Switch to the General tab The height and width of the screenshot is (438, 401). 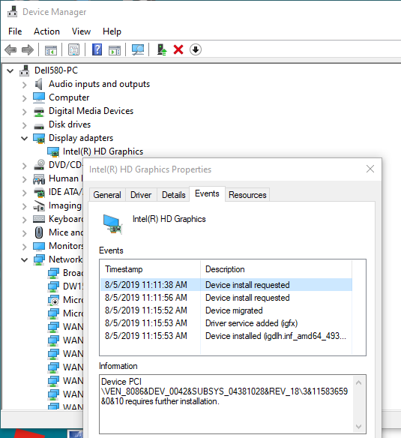click(x=107, y=195)
